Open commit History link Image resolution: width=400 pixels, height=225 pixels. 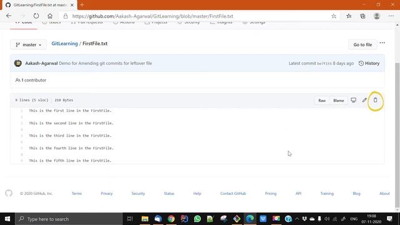[x=369, y=63]
